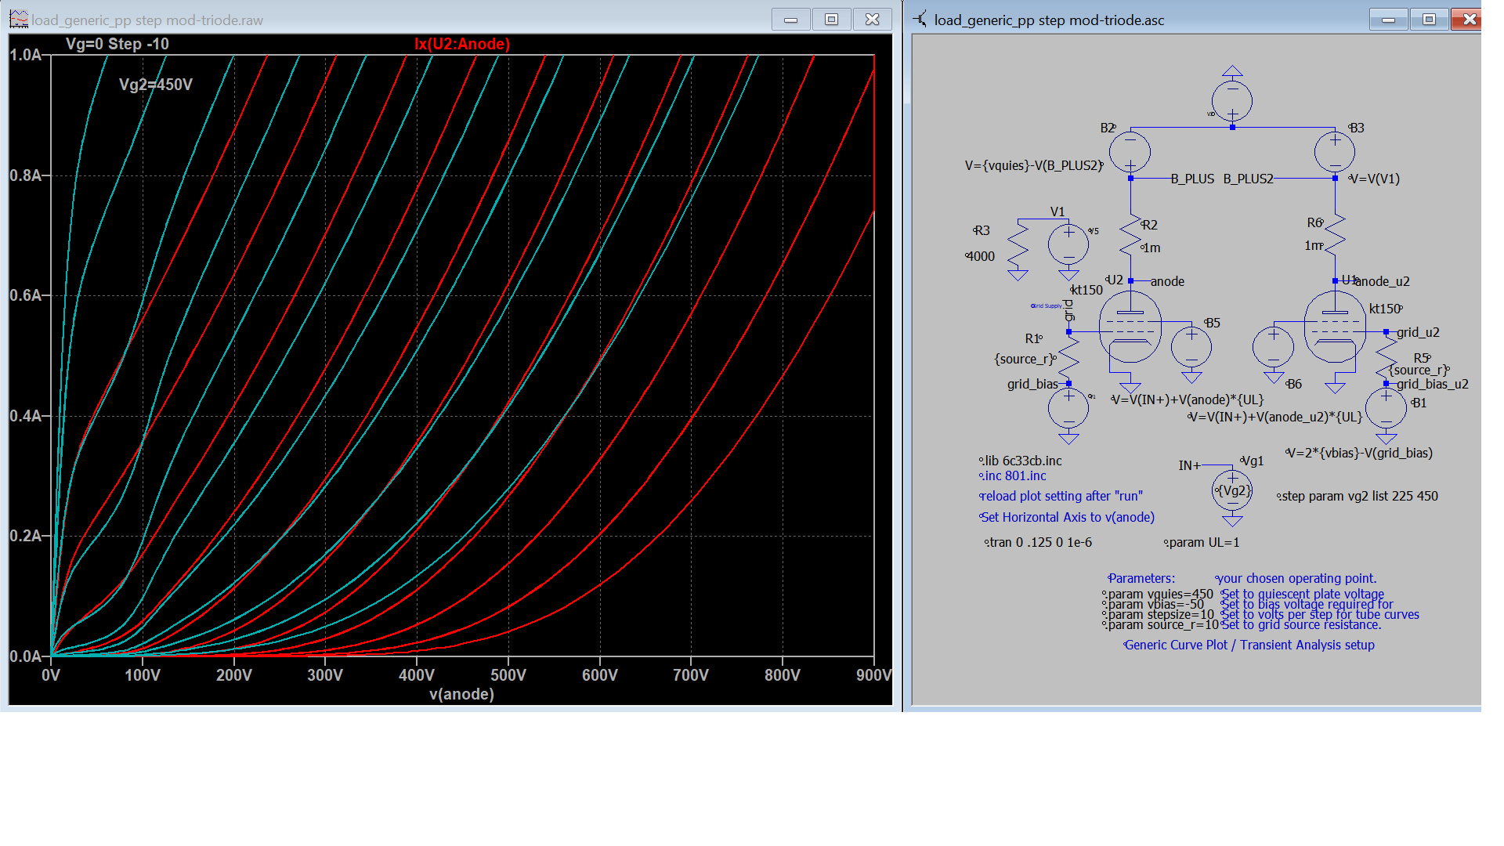
Task: Select the U2 kt150 tube symbol
Action: 1130,327
